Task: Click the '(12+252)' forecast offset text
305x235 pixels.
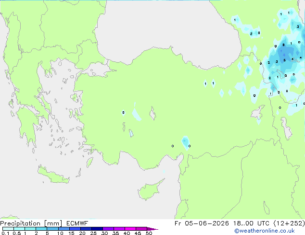Action: coord(289,223)
